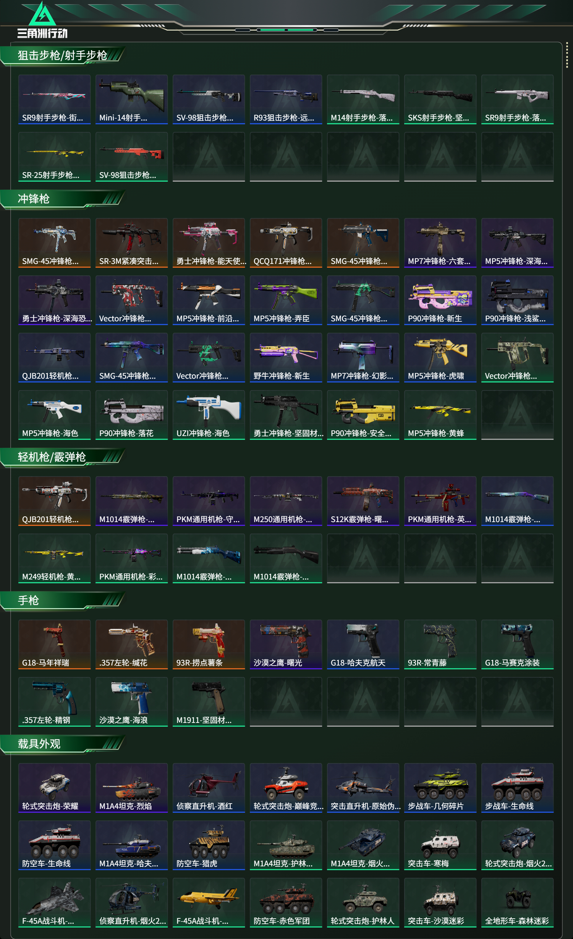
Task: Select the 侦察直升机-酒红 helicopter skin
Action: (x=209, y=788)
